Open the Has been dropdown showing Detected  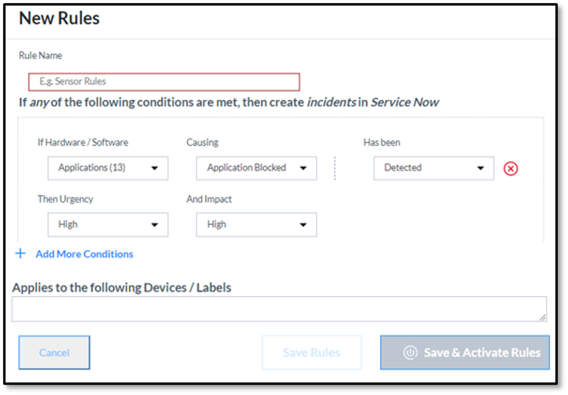(x=434, y=168)
